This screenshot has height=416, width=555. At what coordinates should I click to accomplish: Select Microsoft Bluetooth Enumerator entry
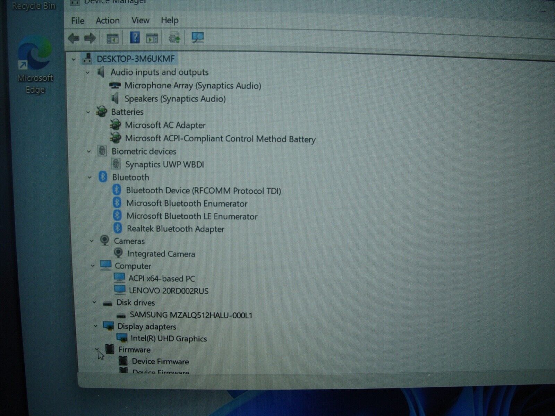click(x=187, y=203)
